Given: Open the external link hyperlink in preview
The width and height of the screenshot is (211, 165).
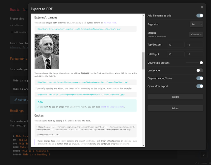Looking at the screenshot, I should (x=110, y=23).
